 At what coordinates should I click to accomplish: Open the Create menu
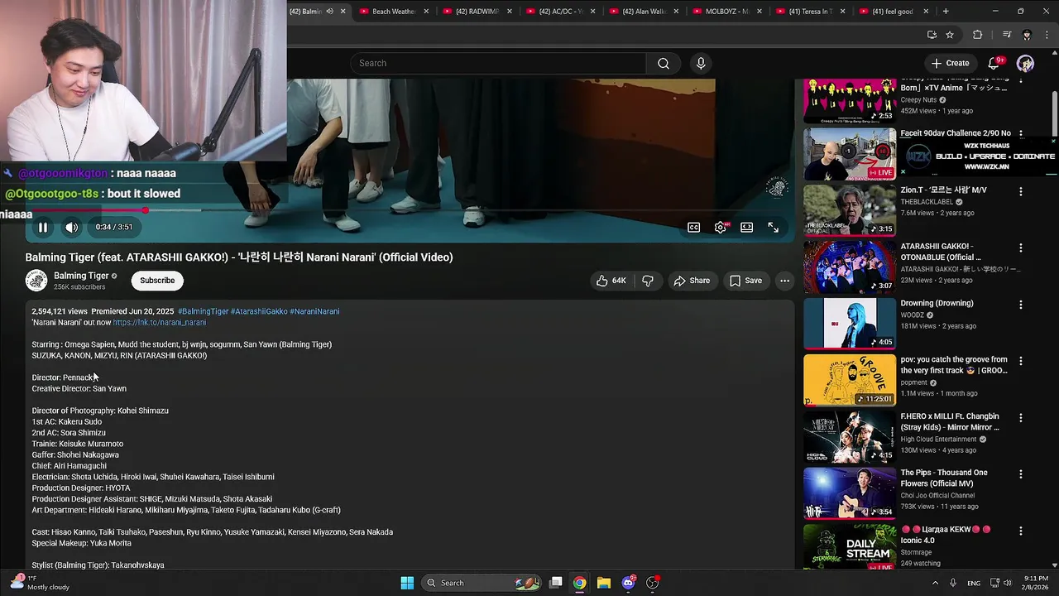pyautogui.click(x=950, y=63)
